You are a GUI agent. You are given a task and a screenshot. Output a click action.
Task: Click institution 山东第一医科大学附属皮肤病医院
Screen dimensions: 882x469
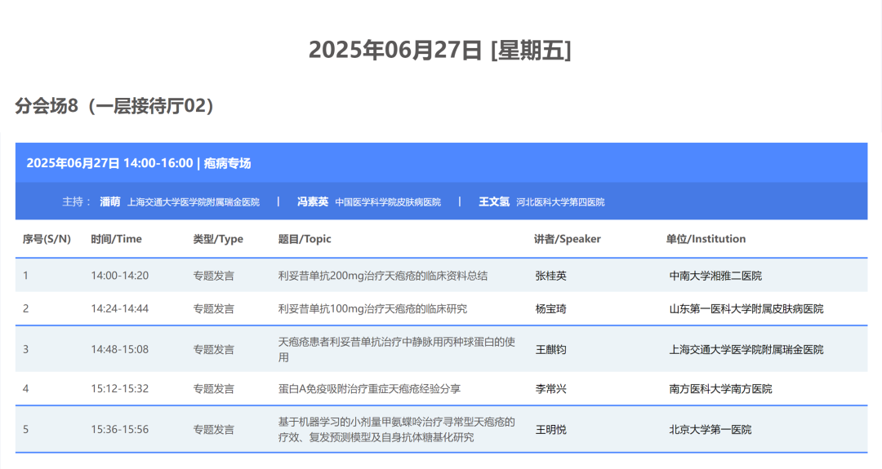click(x=746, y=308)
